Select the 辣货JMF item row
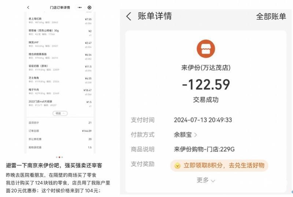 60,44
